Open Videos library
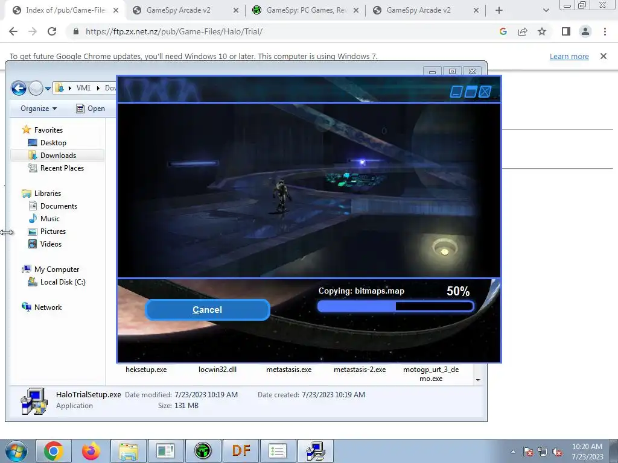 (51, 244)
